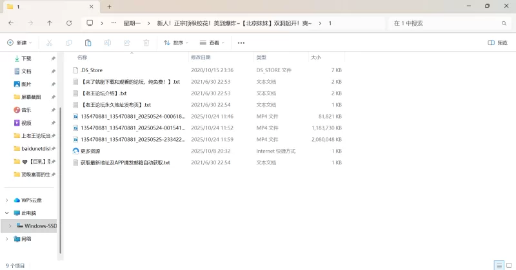Sort files by the 修改日期 column header
The image size is (516, 270).
(201, 57)
